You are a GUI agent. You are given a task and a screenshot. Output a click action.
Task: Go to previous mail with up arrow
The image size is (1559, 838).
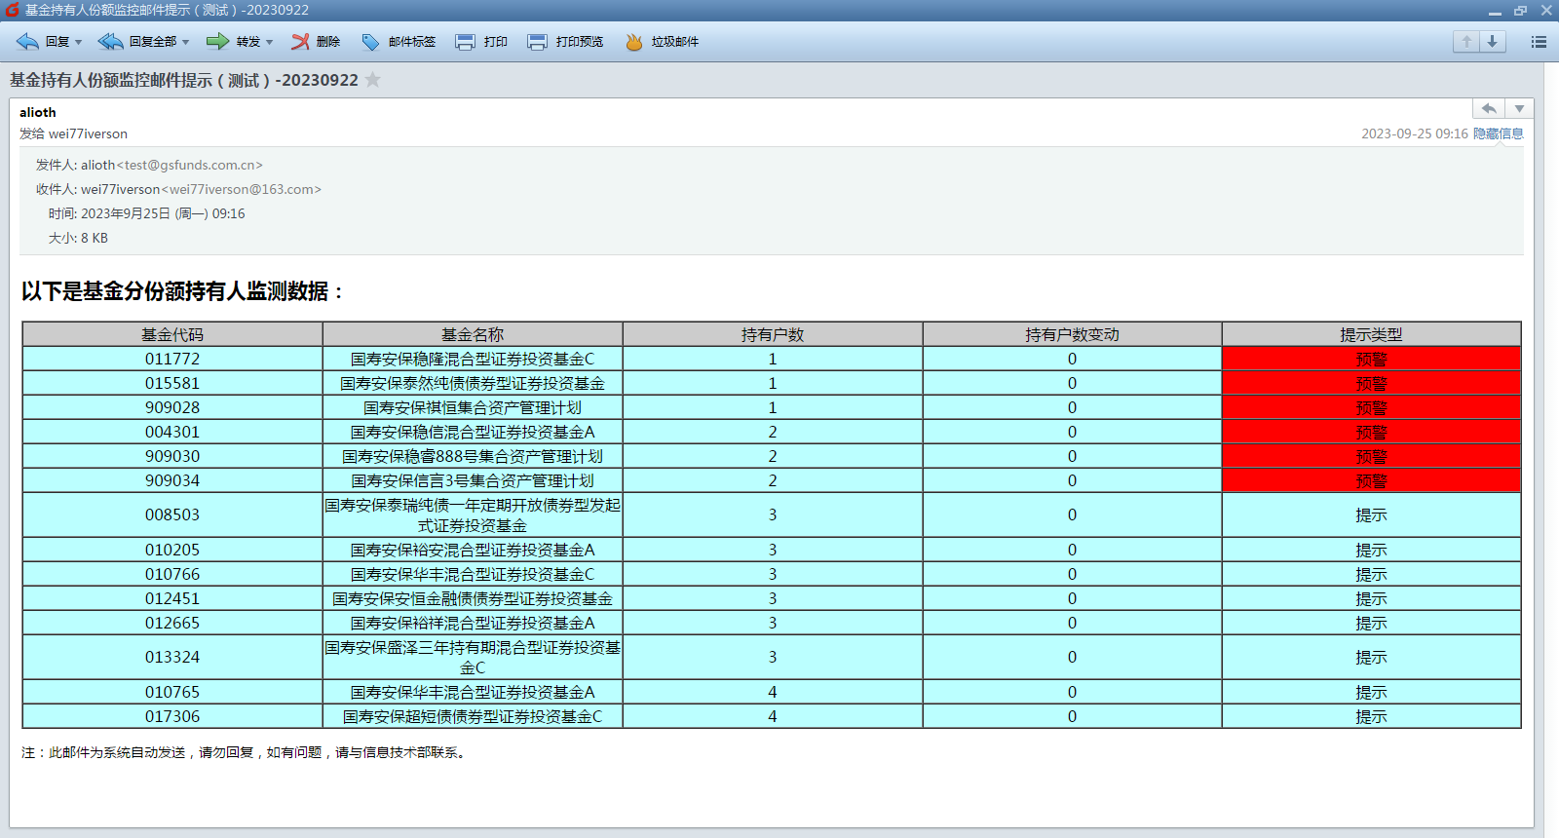click(x=1466, y=42)
